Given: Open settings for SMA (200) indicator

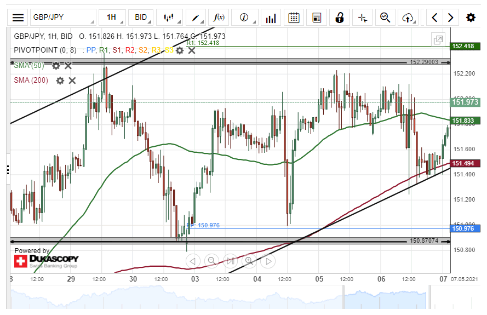Looking at the screenshot, I should [x=60, y=81].
